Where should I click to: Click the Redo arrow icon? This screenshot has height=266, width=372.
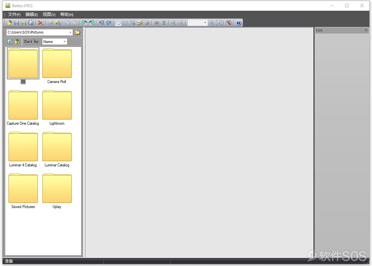click(x=109, y=23)
